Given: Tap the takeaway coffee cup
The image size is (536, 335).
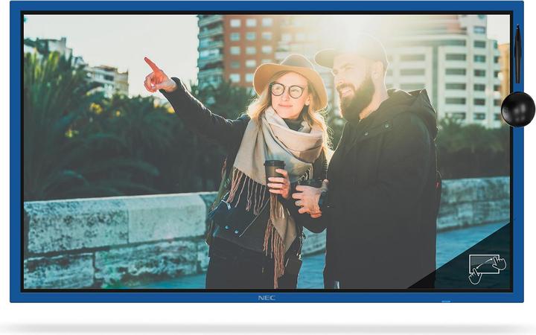Looking at the screenshot, I should 274,171.
